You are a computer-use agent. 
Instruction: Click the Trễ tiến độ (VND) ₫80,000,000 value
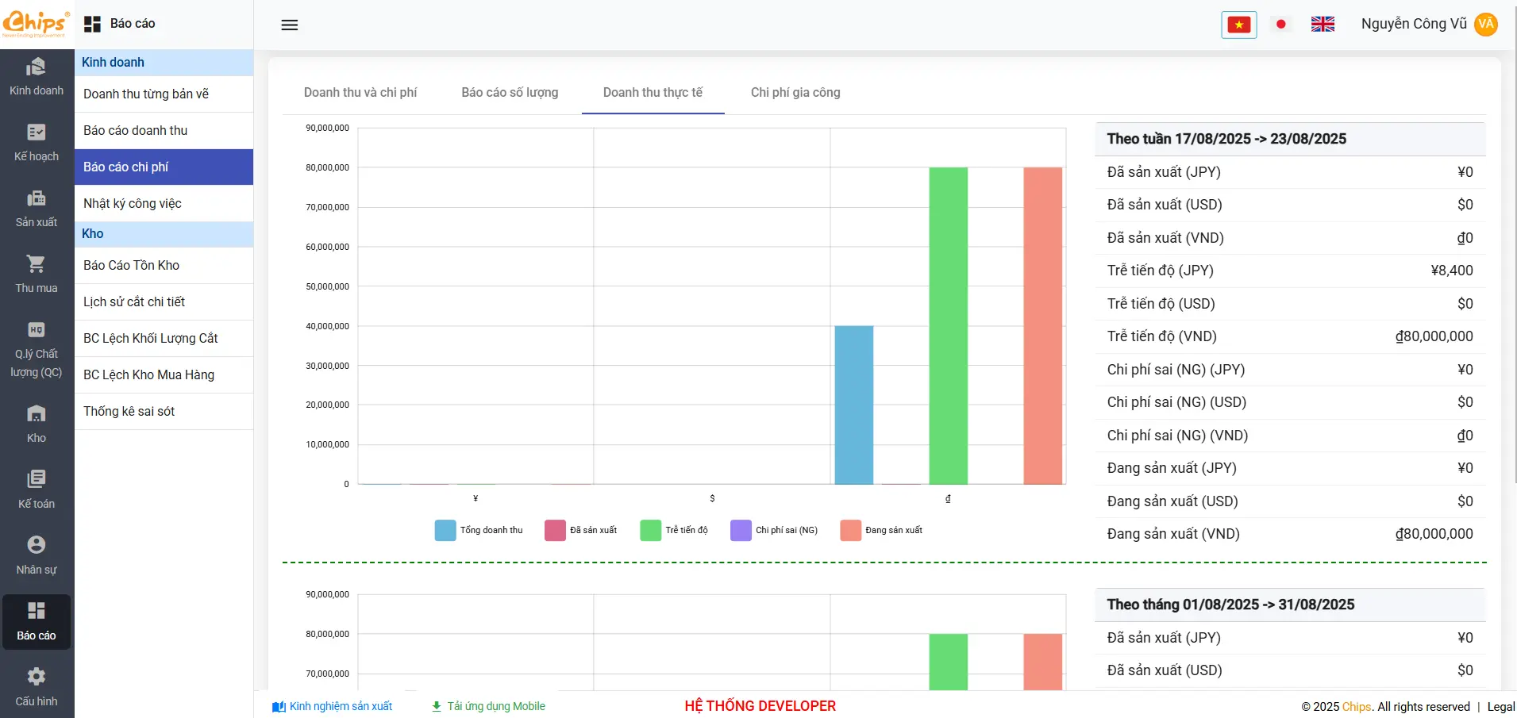pyautogui.click(x=1434, y=336)
